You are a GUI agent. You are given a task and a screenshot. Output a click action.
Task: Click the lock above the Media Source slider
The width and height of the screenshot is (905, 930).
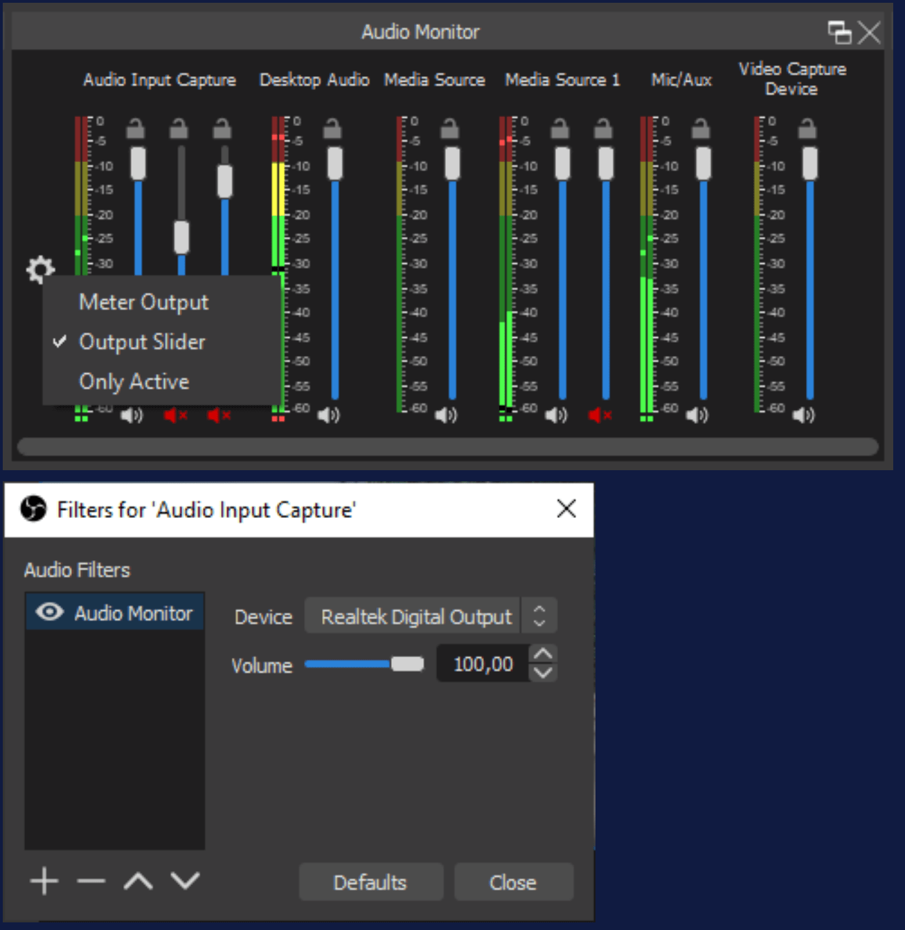coord(450,129)
